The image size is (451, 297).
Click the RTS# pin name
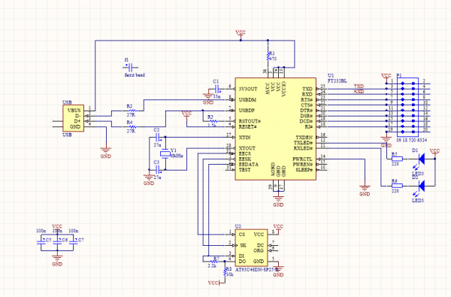tap(307, 99)
